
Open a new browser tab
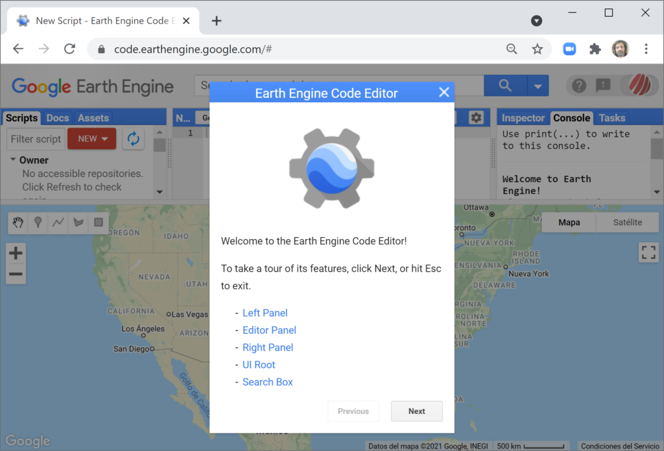pyautogui.click(x=217, y=21)
